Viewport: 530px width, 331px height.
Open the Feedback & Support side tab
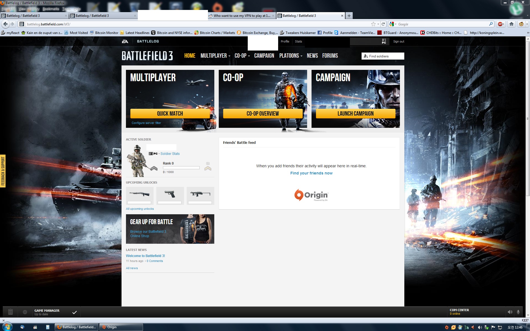click(x=3, y=171)
